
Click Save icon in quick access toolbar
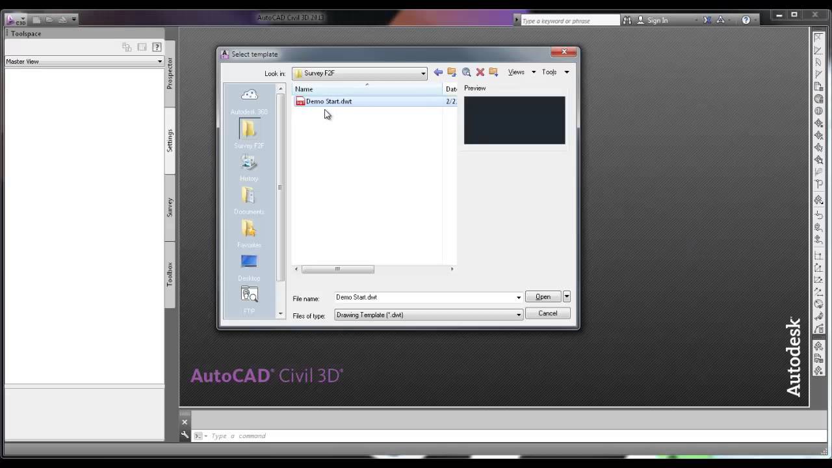(62, 19)
